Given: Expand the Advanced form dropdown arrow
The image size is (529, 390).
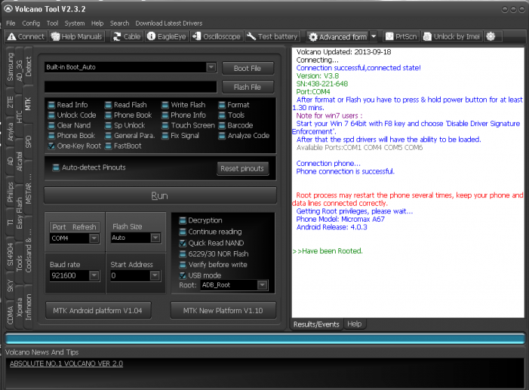Looking at the screenshot, I should pos(374,37).
